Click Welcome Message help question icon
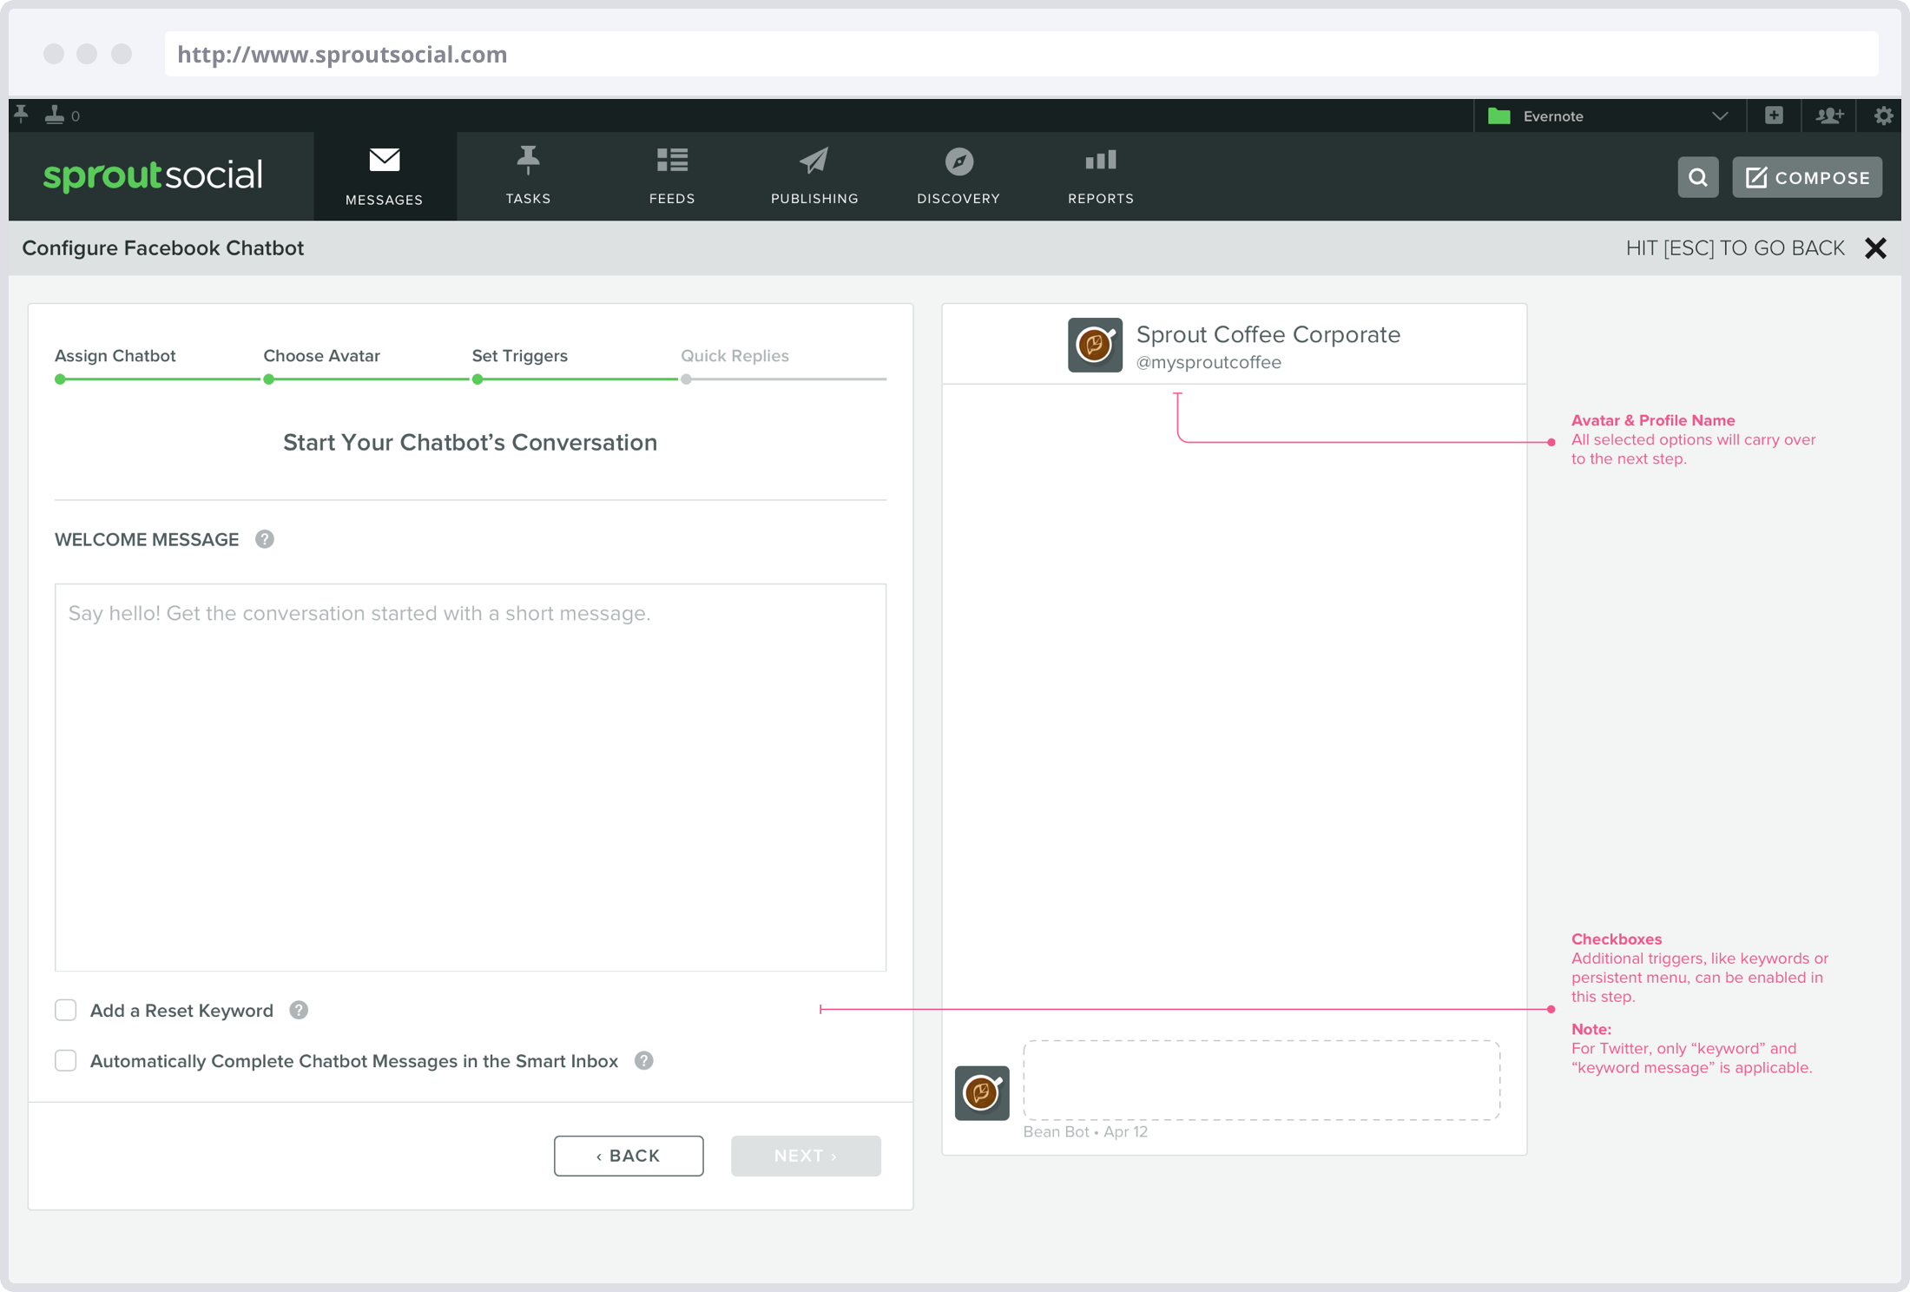The height and width of the screenshot is (1292, 1910). 265,539
